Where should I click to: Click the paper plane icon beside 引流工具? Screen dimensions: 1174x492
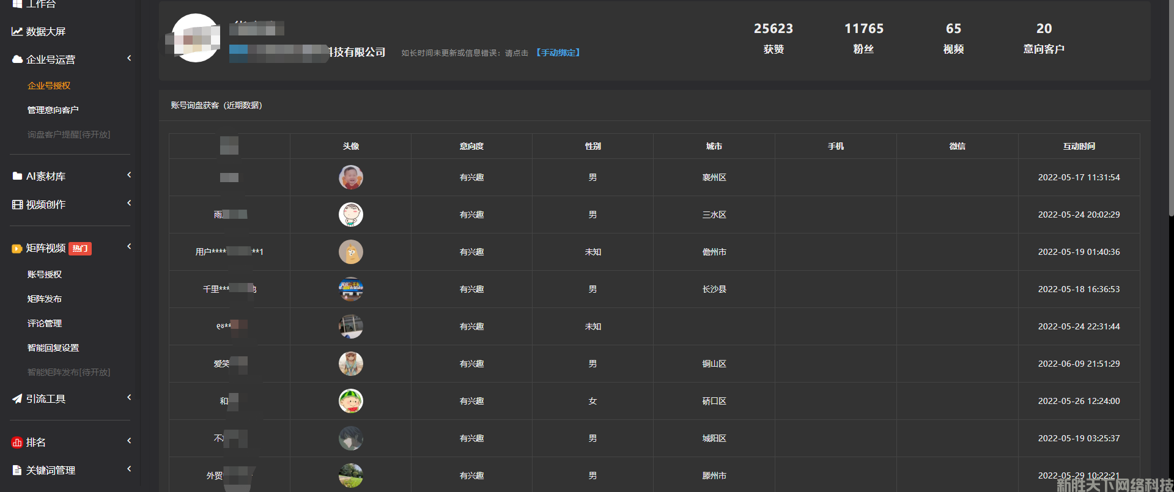[17, 398]
